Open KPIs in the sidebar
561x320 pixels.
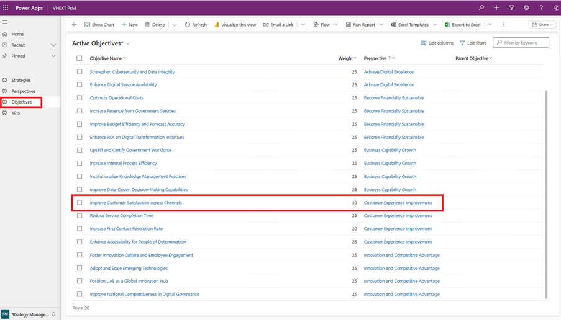(x=16, y=113)
